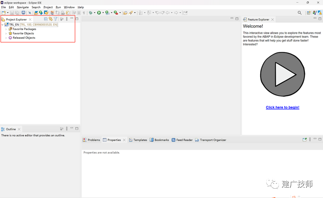
Task: Click the Save All toolbar icon
Action: 17,13
